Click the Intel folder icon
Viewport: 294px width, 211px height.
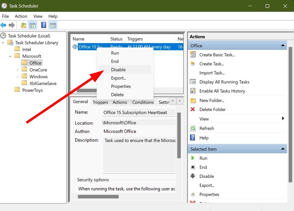coord(17,49)
